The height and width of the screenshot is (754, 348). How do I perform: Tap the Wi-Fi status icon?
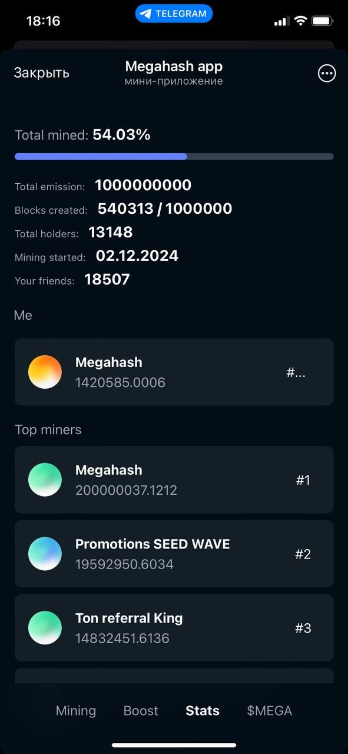point(300,21)
